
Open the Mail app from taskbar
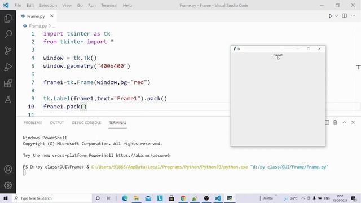[148, 198]
